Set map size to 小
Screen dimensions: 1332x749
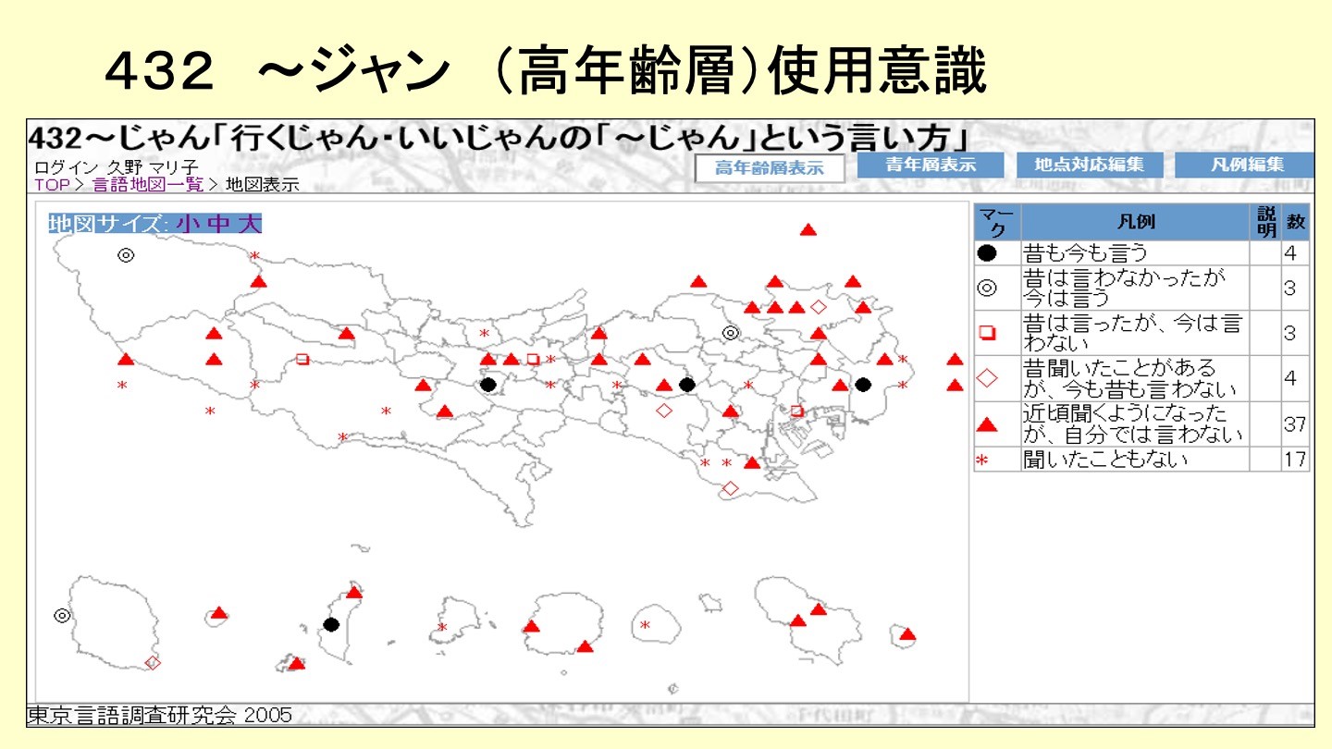coord(188,223)
